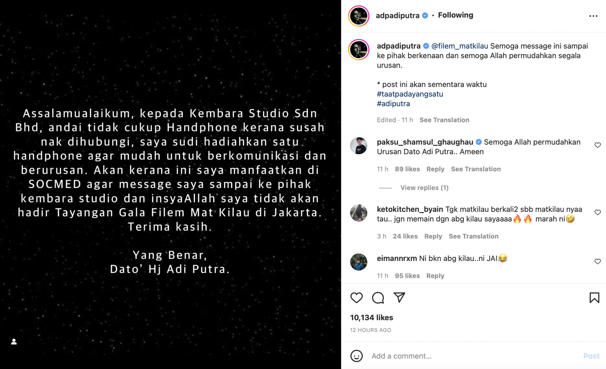
Task: Open the @filem_matkilau mention
Action: point(460,46)
